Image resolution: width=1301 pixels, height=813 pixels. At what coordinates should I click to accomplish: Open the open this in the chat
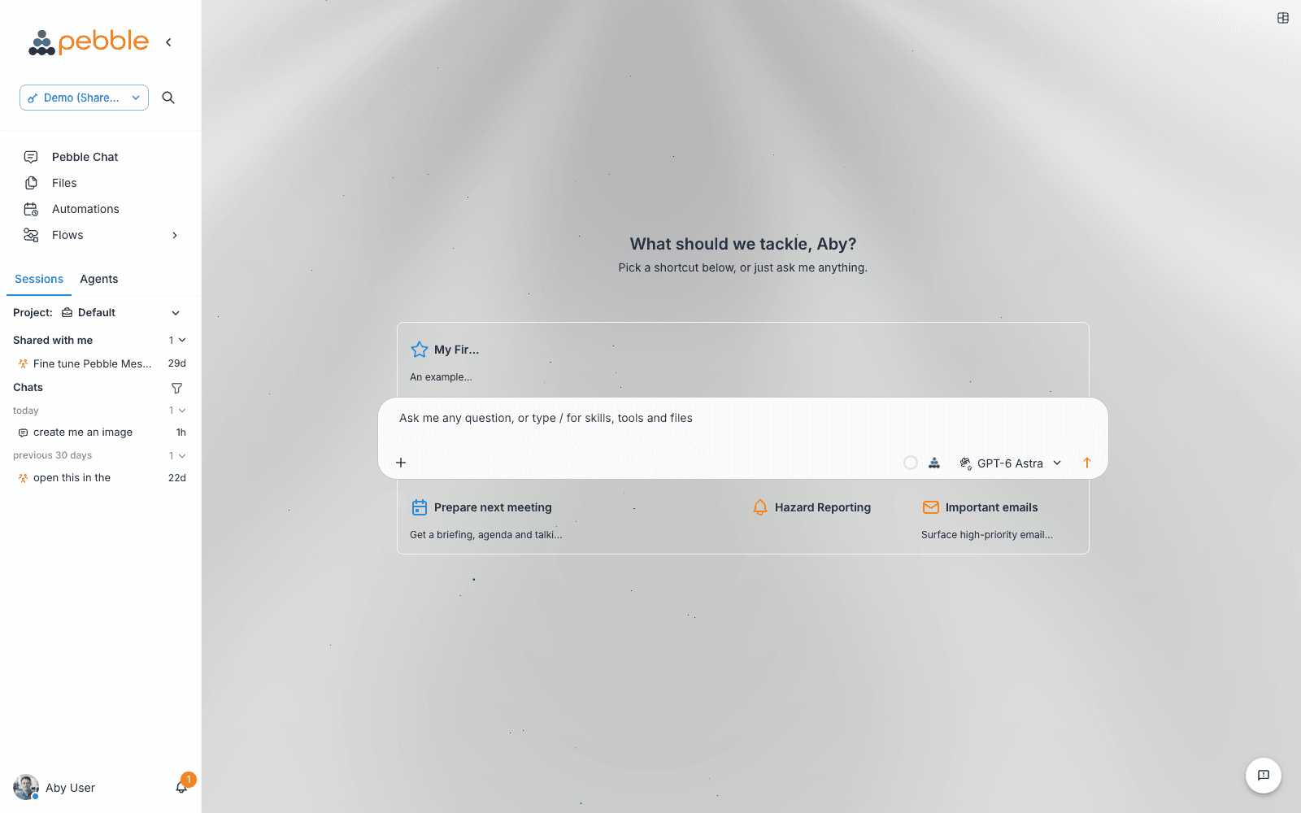(x=101, y=478)
